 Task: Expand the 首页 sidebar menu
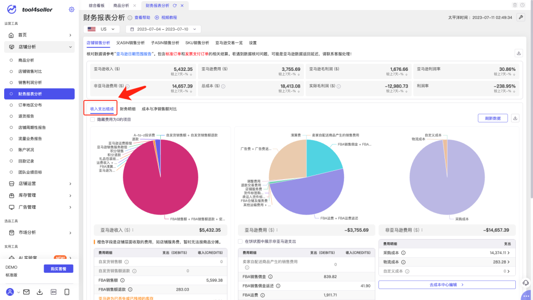(40, 35)
